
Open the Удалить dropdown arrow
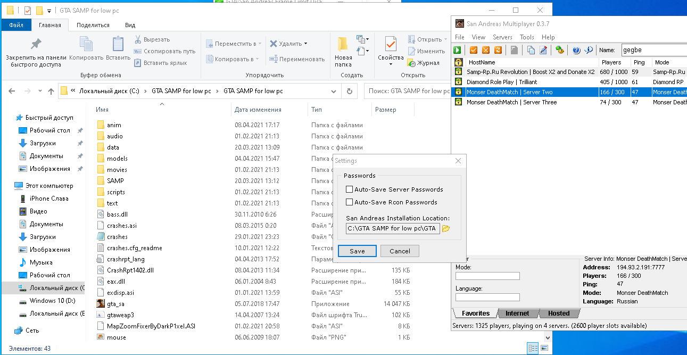point(305,44)
